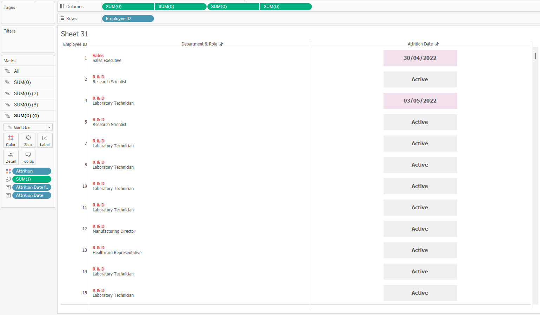Image resolution: width=540 pixels, height=315 pixels.
Task: Select the SUM(0) (4) marks card
Action: (28, 115)
